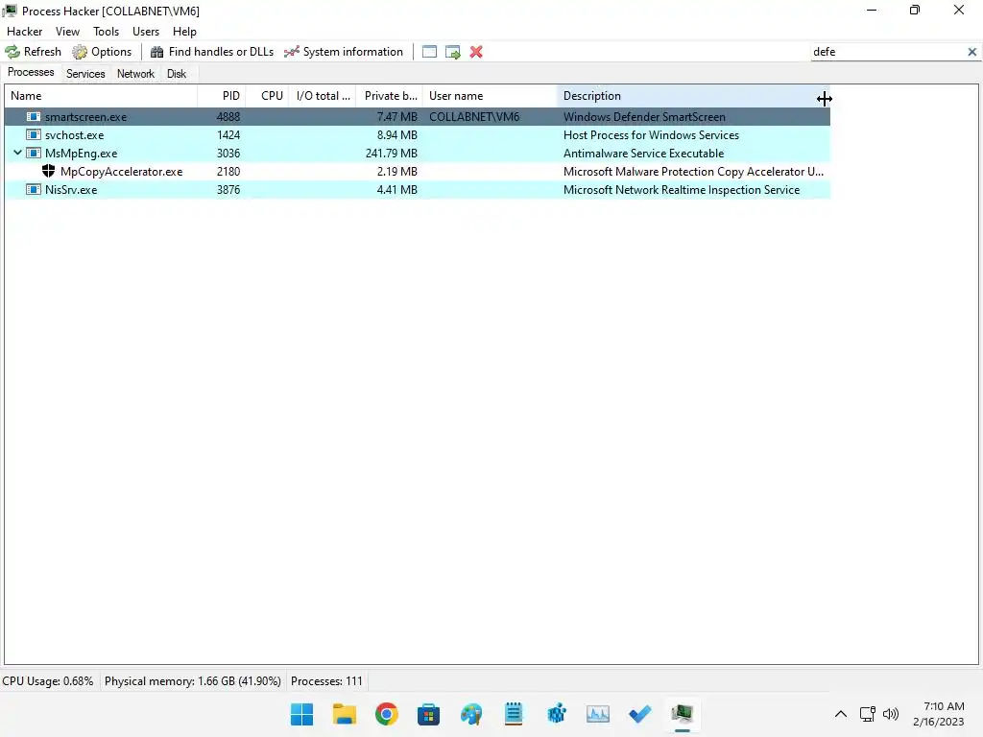Click Processes: 111 status bar entry
The width and height of the screenshot is (983, 737).
pos(326,681)
